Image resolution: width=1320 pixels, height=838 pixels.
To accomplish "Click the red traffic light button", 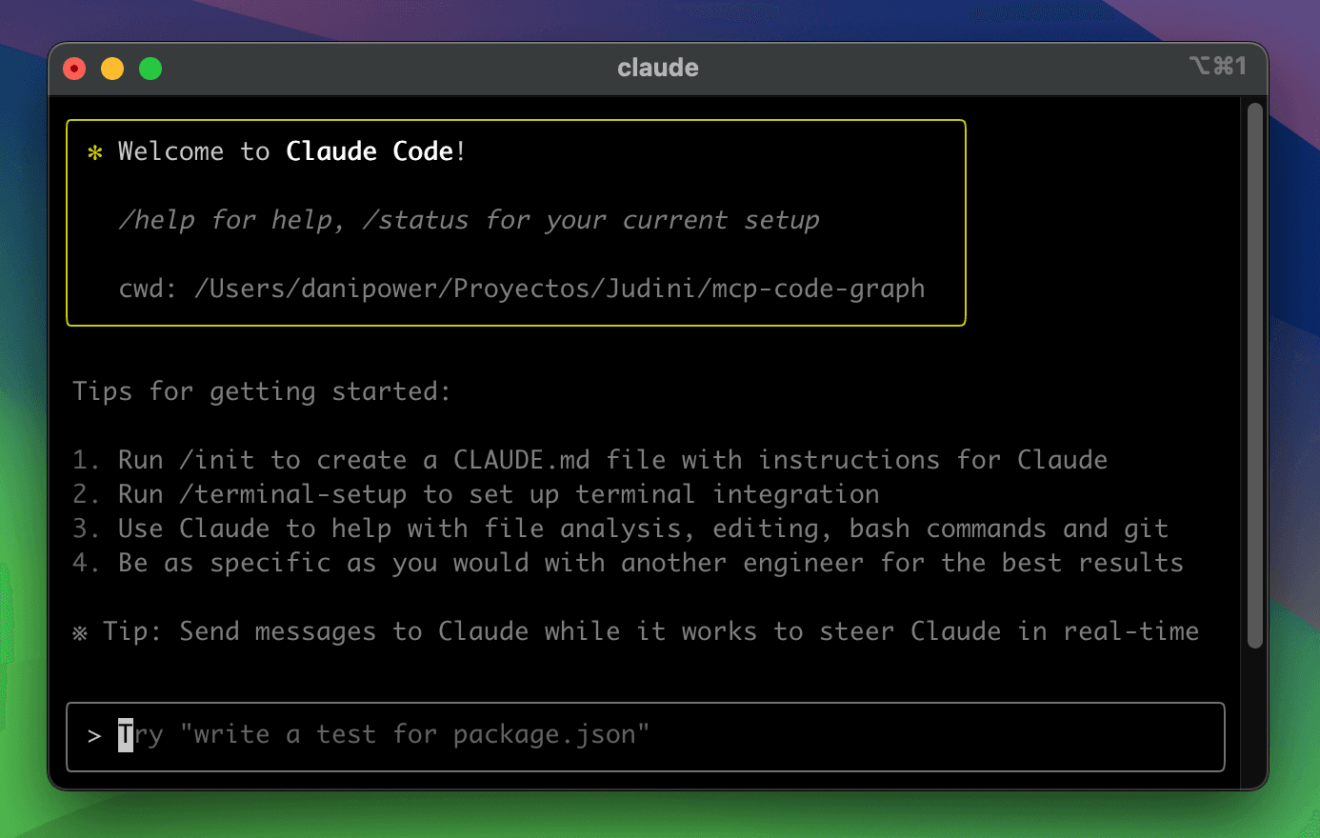I will tap(74, 68).
